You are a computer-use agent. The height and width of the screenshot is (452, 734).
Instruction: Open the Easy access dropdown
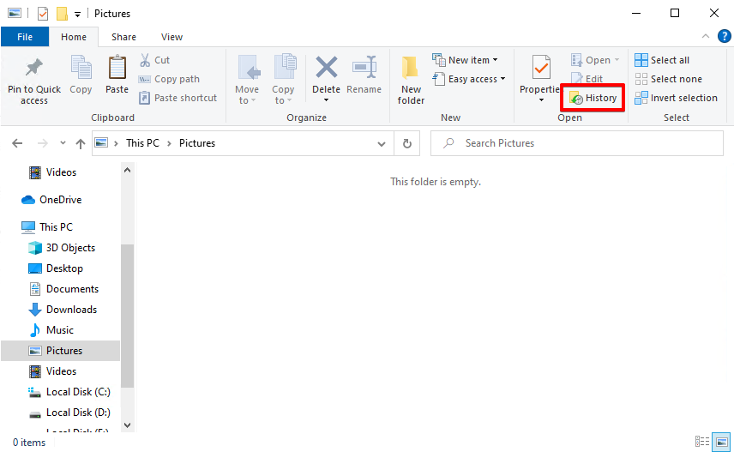pyautogui.click(x=502, y=79)
